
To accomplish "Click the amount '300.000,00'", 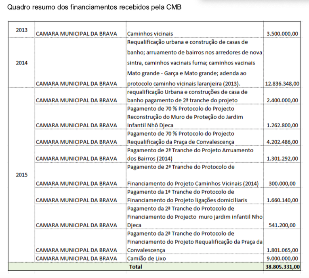I will 282,184.
